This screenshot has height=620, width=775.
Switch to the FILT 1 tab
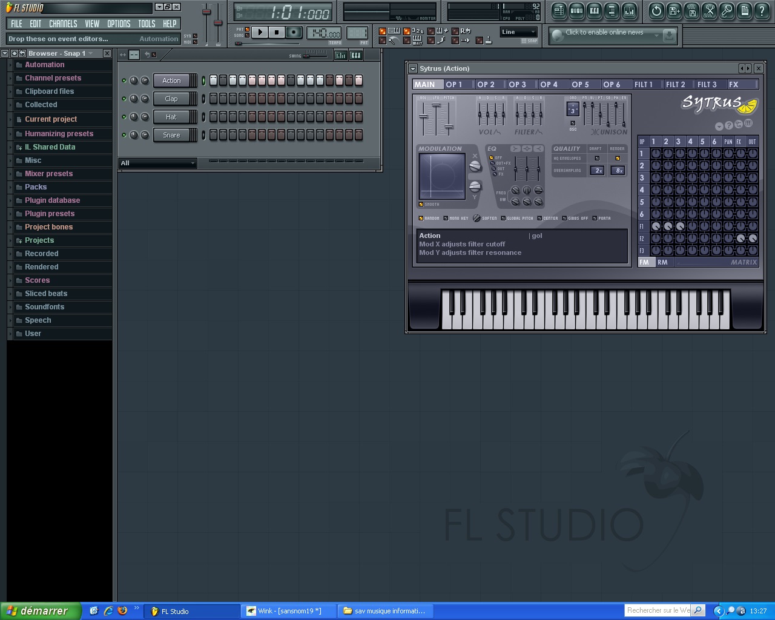[x=648, y=85]
